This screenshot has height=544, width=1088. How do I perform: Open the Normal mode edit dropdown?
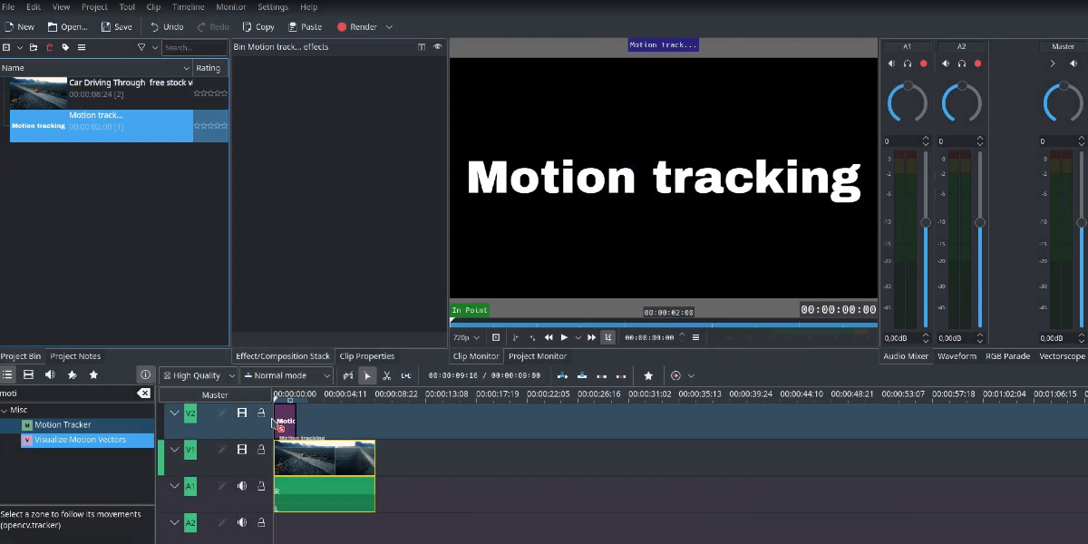287,375
